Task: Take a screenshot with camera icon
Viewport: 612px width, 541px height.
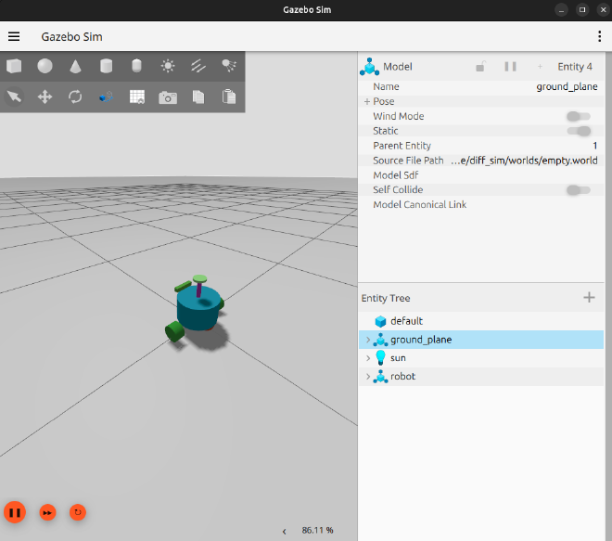Action: pos(168,97)
